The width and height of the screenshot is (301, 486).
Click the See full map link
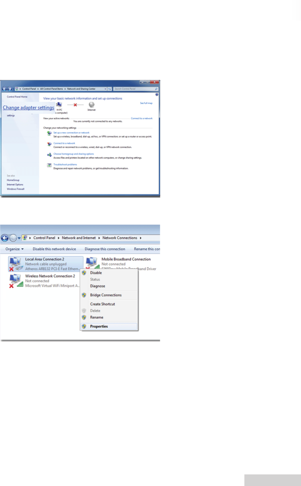tap(146, 103)
